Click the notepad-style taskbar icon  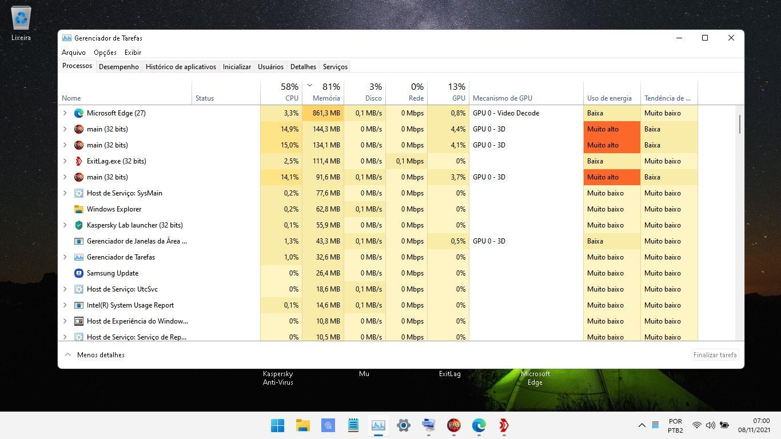pos(353,425)
